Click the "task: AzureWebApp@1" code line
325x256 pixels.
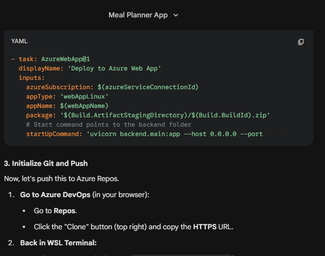[51, 59]
